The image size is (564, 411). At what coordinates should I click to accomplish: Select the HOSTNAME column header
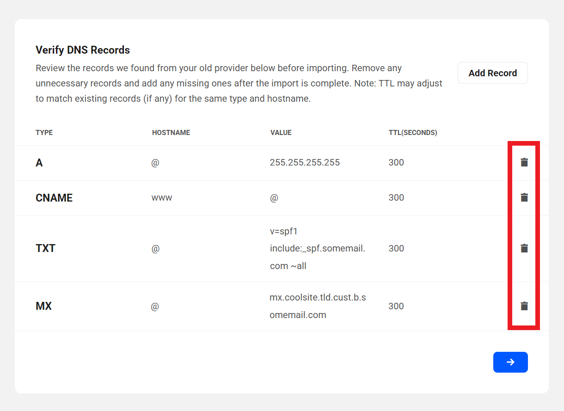point(171,133)
